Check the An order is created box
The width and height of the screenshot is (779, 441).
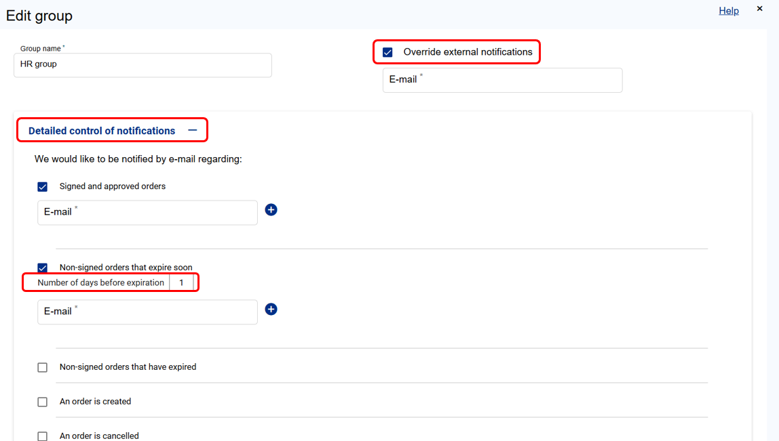click(x=43, y=402)
